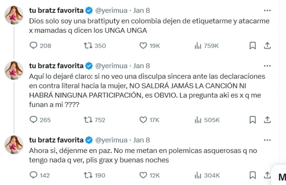The image size is (286, 185).
Task: Bookmark the first tweet about UNGA UNGA
Action: tap(252, 46)
